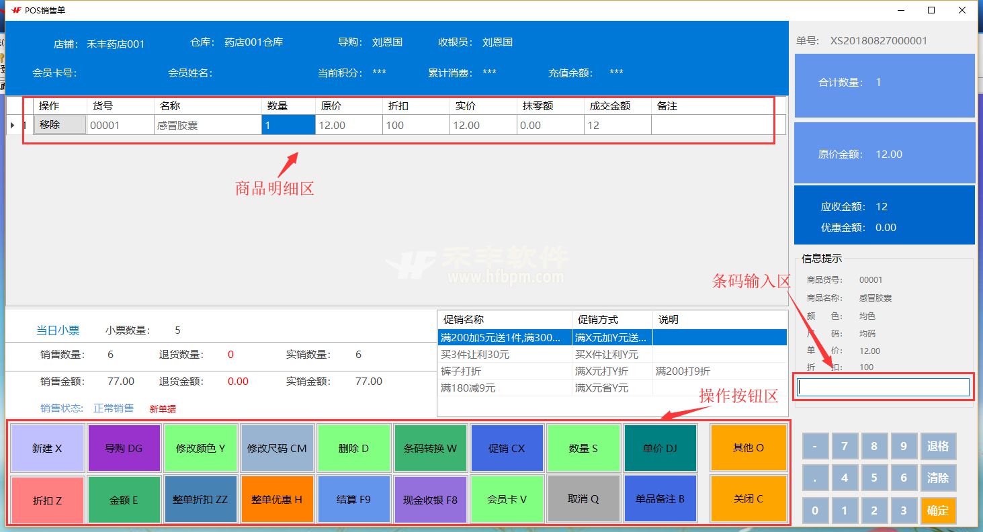The image size is (983, 532).
Task: Click the 关闭 C button
Action: pos(748,499)
